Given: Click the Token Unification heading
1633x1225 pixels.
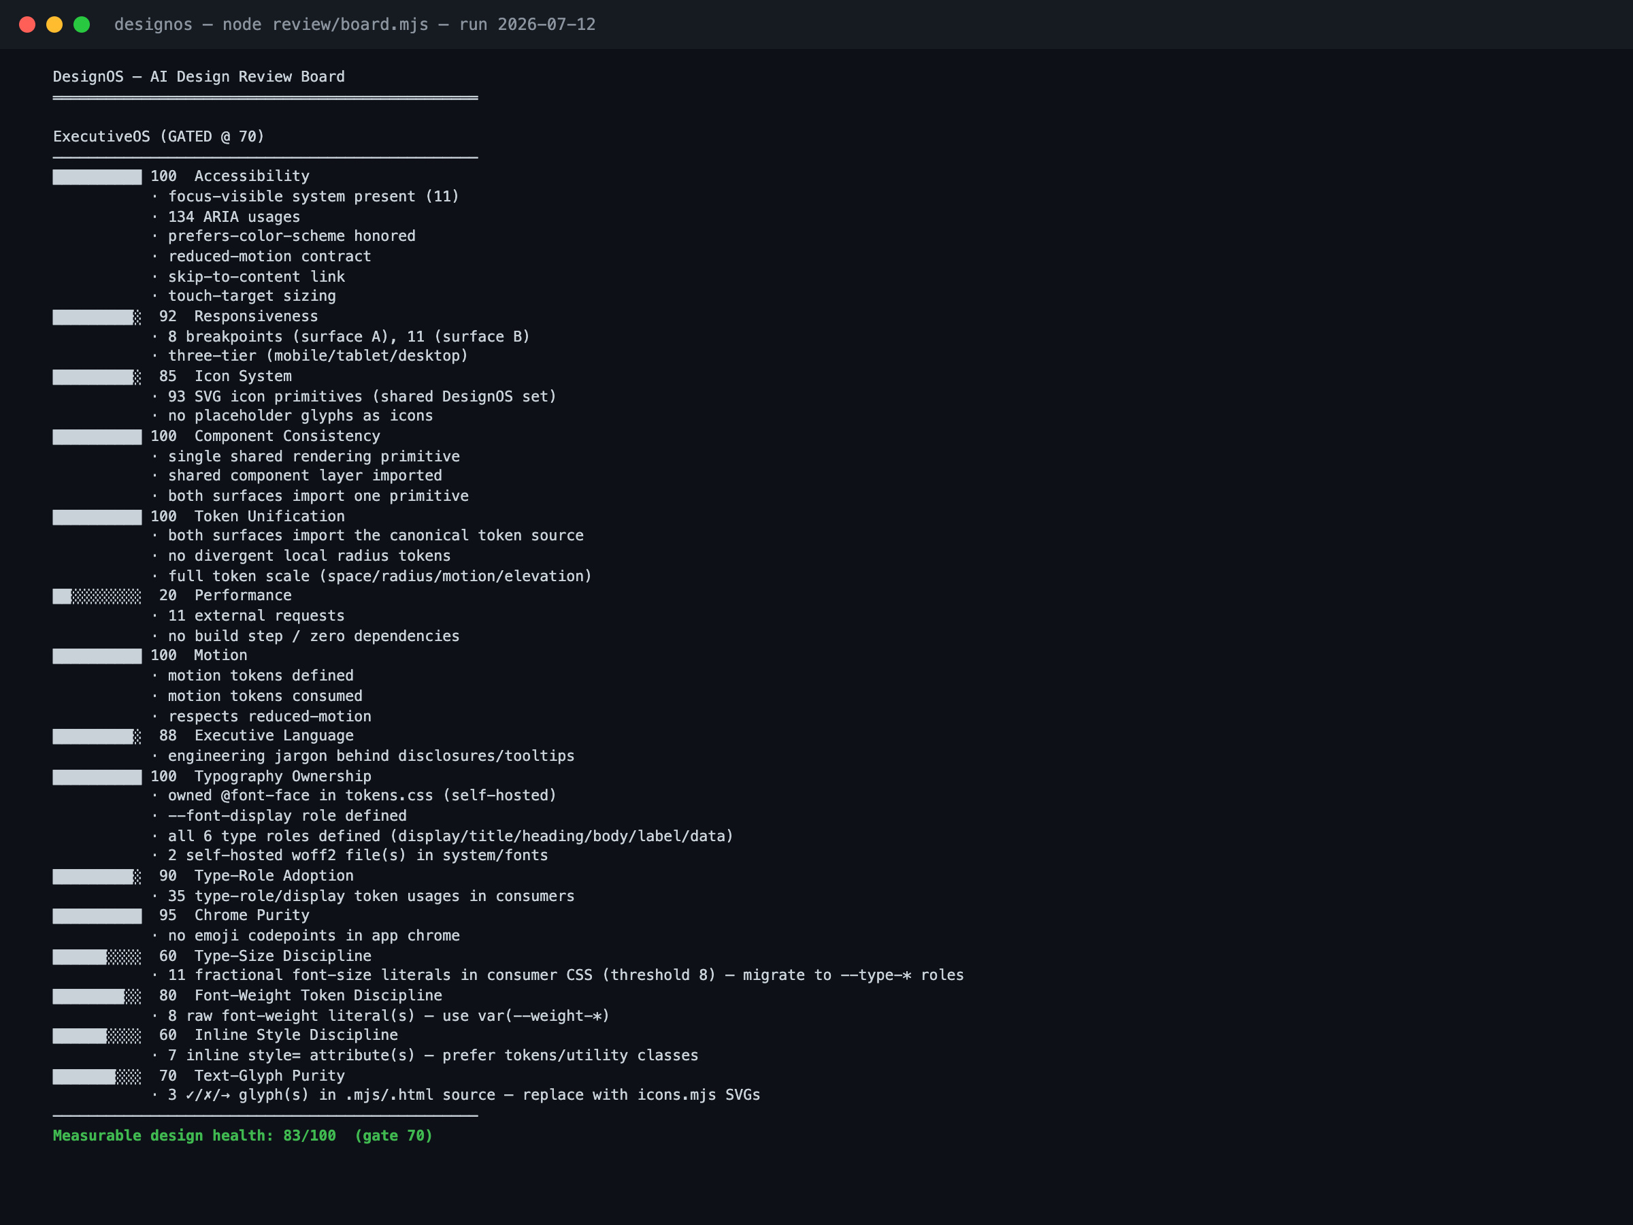Looking at the screenshot, I should [x=269, y=517].
